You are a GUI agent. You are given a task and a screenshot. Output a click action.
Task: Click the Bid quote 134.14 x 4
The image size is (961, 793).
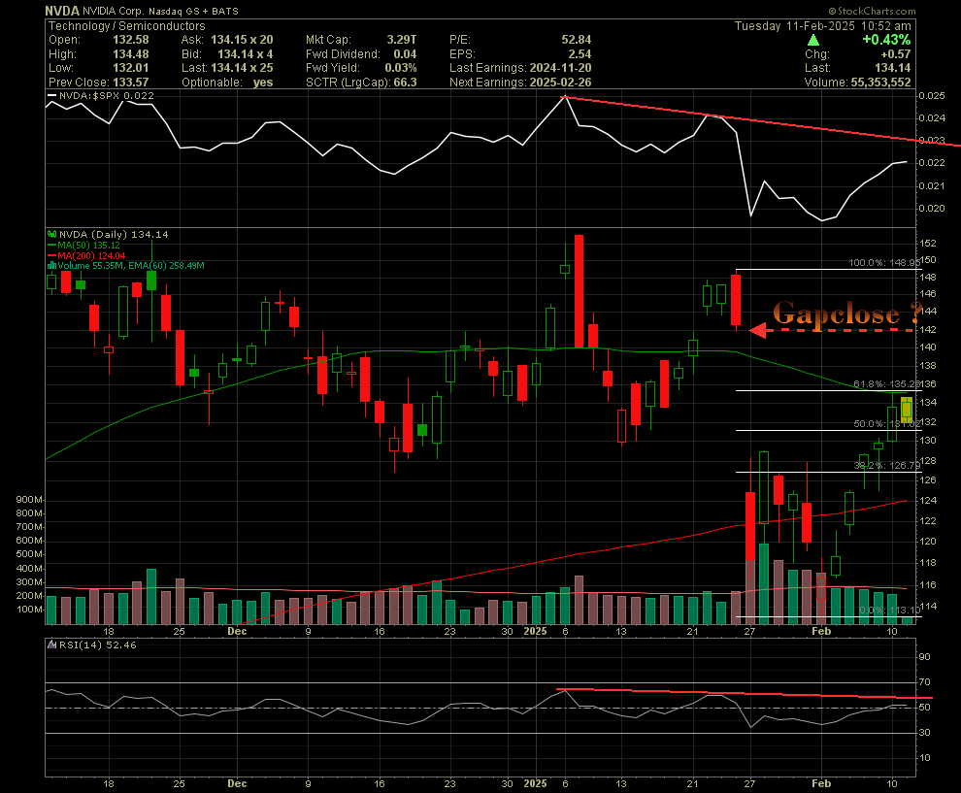pyautogui.click(x=246, y=54)
